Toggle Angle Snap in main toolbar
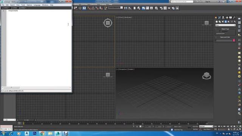Viewport: 242px width, 136px height. pyautogui.click(x=93, y=8)
